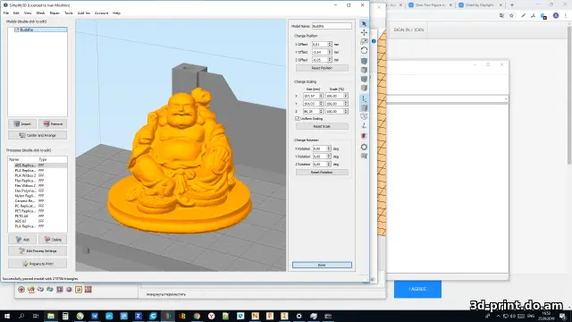
Task: Click Prepare to Print button
Action: (38, 264)
